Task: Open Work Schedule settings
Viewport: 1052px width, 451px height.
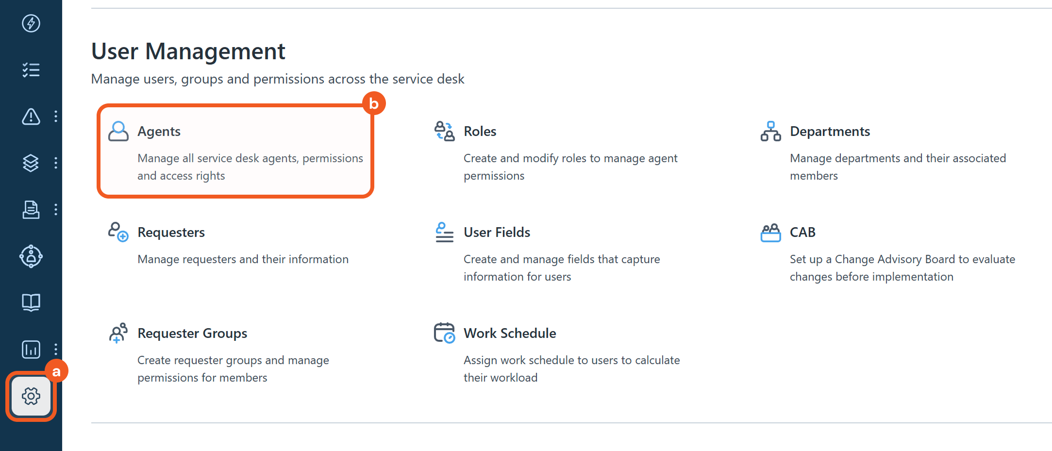Action: coord(510,334)
